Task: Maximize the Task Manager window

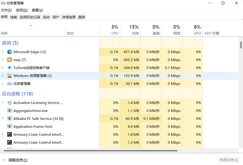Action: [223, 3]
